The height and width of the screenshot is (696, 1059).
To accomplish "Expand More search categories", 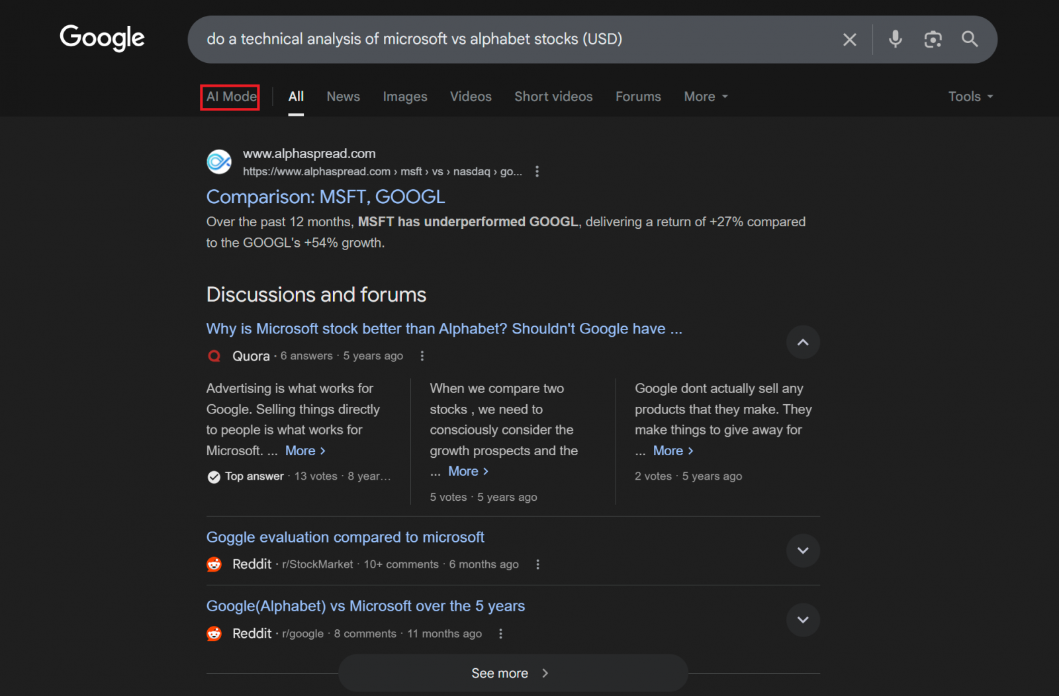I will [x=704, y=96].
